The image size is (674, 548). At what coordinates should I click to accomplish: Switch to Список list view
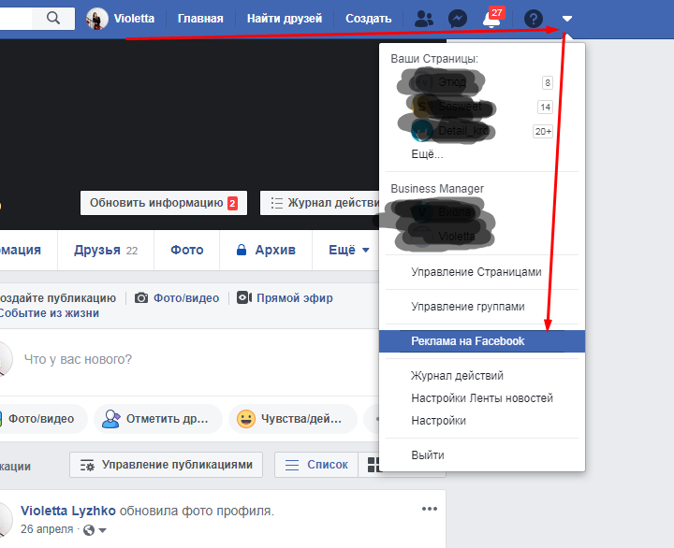pos(316,465)
